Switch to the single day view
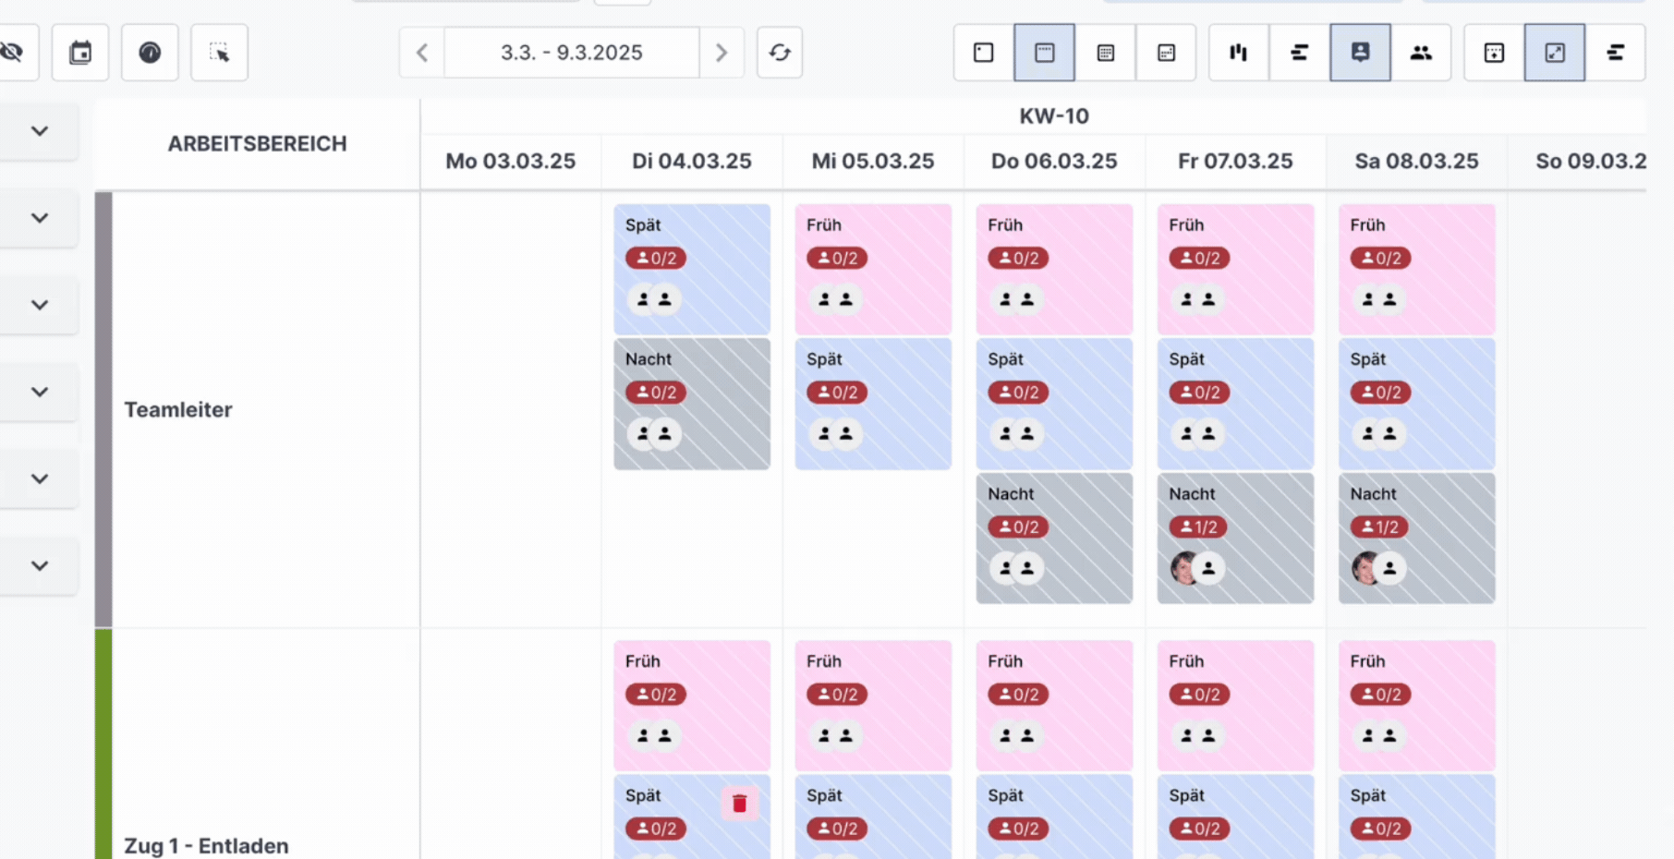1674x859 pixels. point(984,53)
